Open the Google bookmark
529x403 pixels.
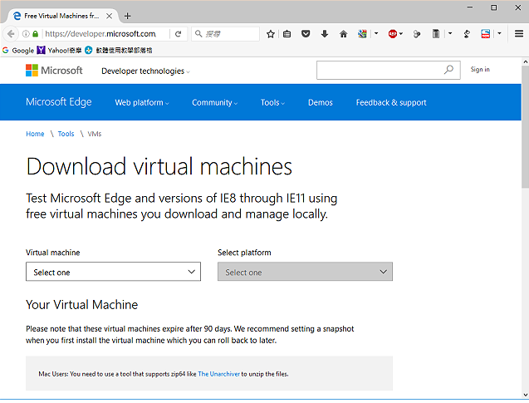pyautogui.click(x=18, y=51)
